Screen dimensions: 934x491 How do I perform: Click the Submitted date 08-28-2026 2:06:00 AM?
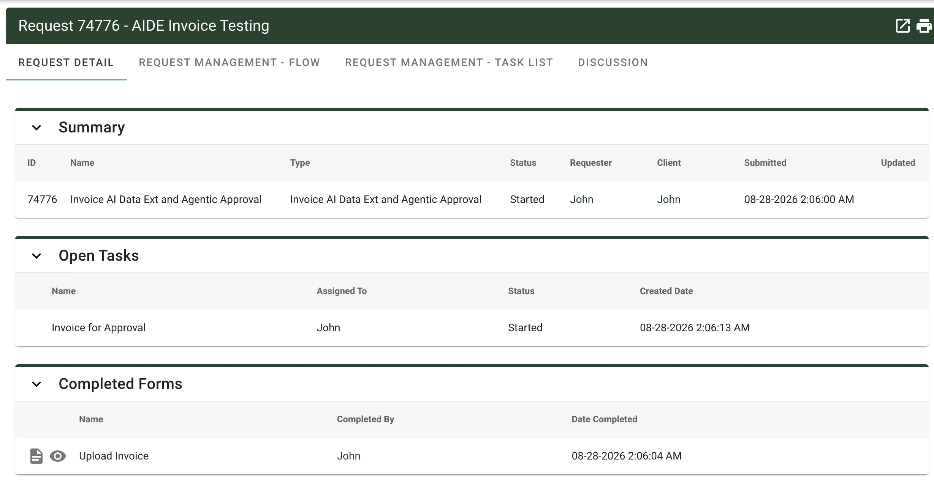tap(799, 199)
